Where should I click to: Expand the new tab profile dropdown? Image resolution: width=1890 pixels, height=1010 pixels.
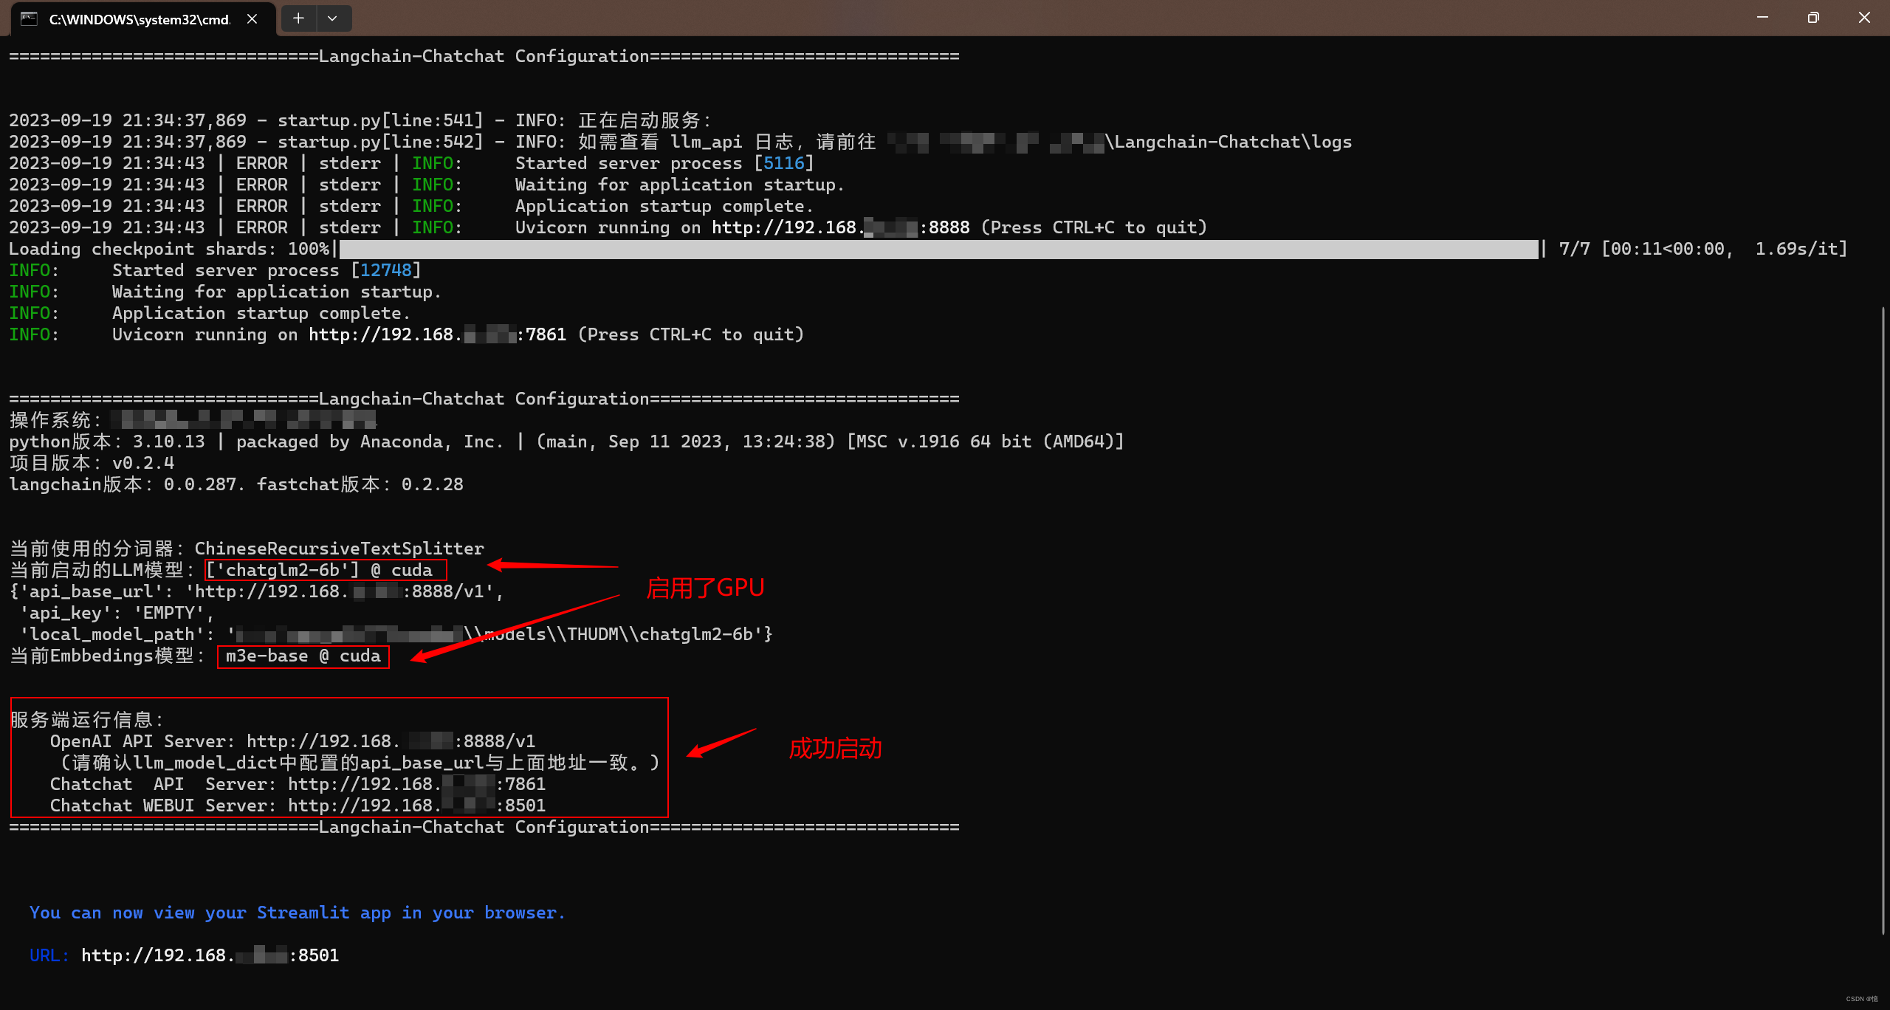pyautogui.click(x=332, y=18)
